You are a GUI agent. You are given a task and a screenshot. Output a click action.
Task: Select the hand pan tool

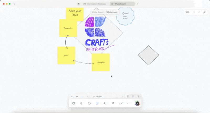pos(73,103)
